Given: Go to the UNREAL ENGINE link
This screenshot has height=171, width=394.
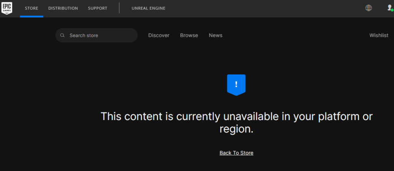Looking at the screenshot, I should point(149,8).
